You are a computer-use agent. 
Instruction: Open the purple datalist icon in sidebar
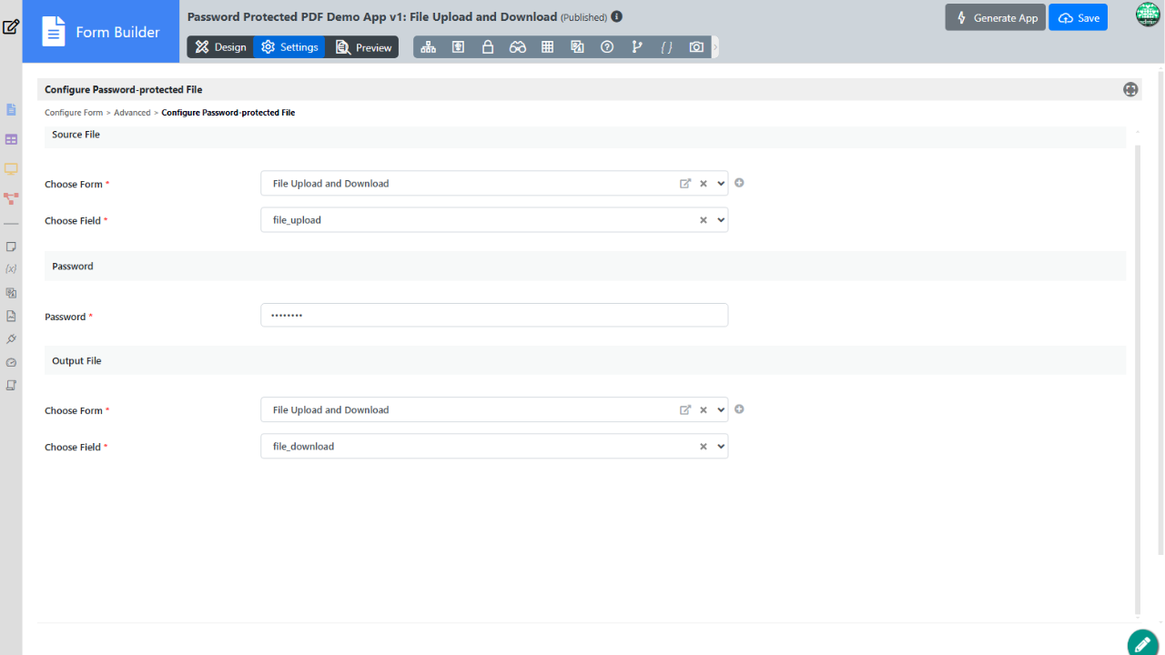point(11,139)
